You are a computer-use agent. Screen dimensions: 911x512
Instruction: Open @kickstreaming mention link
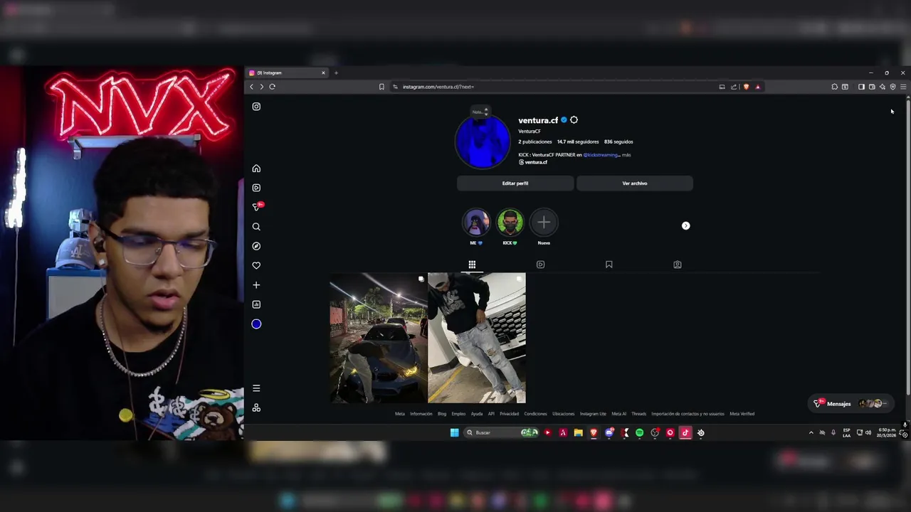601,155
